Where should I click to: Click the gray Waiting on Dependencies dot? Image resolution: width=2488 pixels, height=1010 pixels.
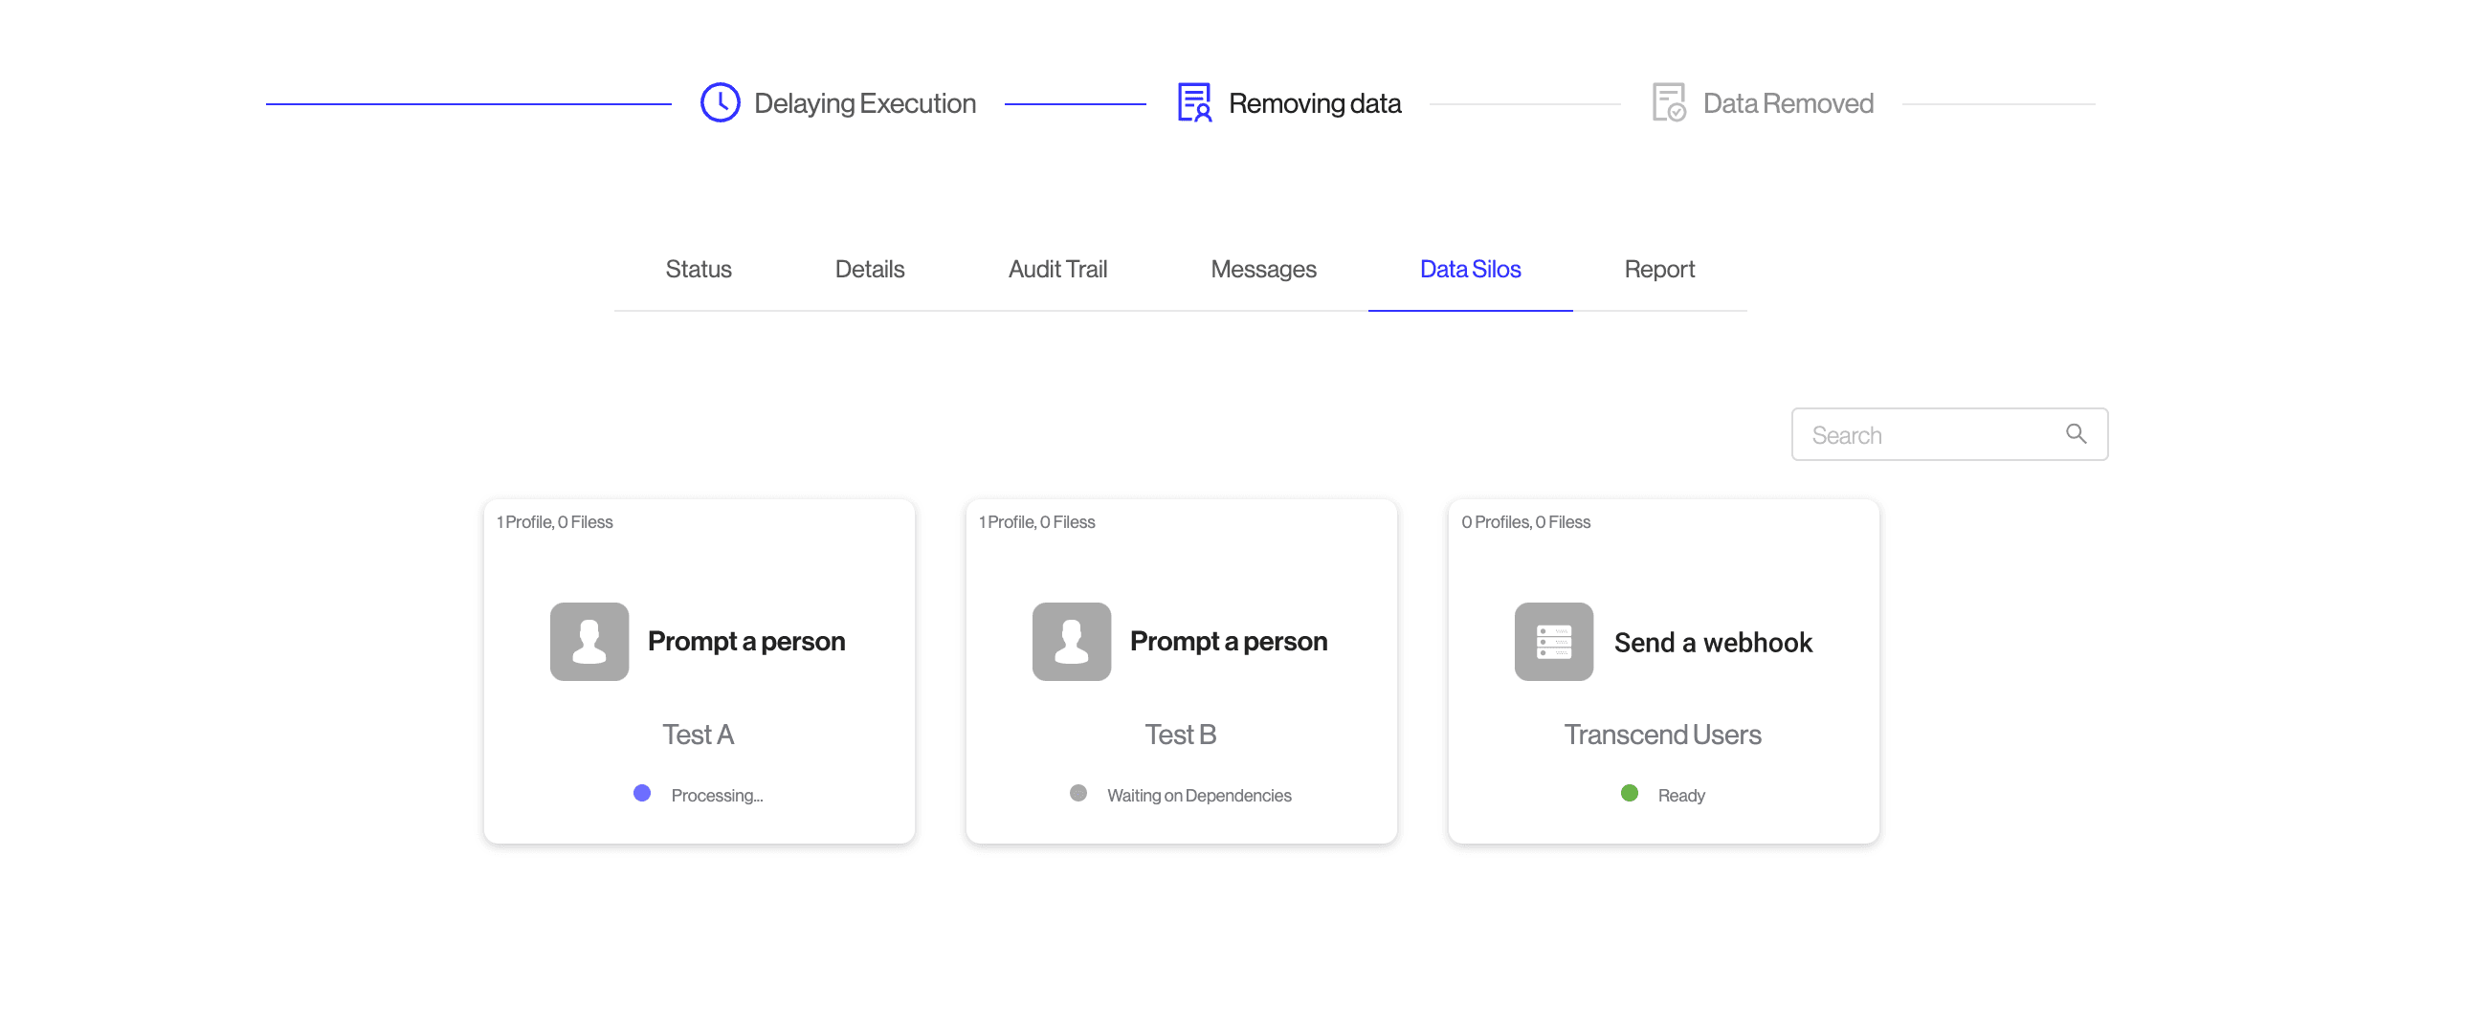pos(1077,794)
